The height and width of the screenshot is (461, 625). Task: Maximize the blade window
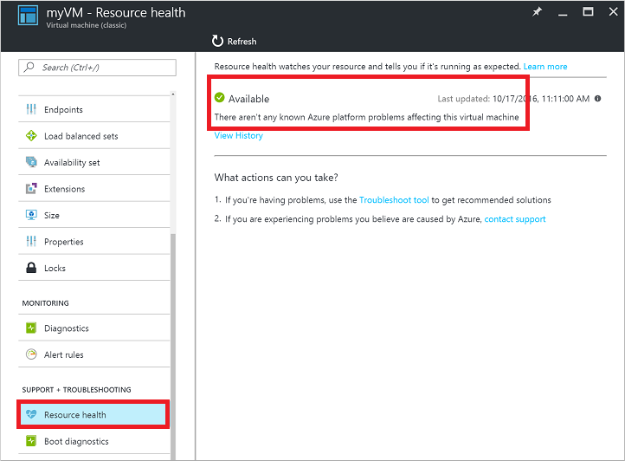pyautogui.click(x=588, y=11)
